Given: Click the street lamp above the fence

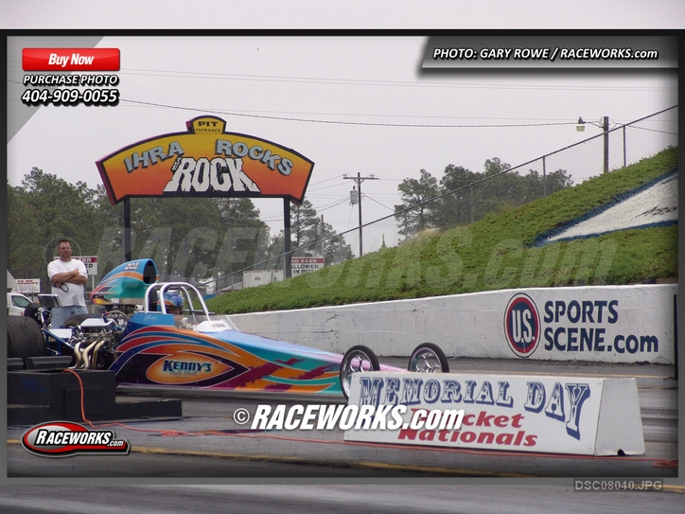Looking at the screenshot, I should click(583, 123).
